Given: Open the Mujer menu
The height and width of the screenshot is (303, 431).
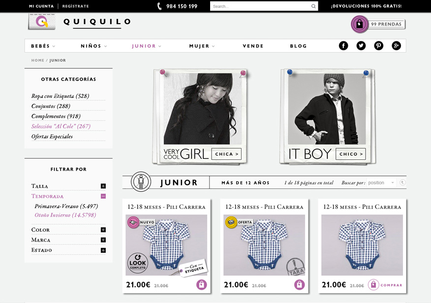Looking at the screenshot, I should pos(202,46).
